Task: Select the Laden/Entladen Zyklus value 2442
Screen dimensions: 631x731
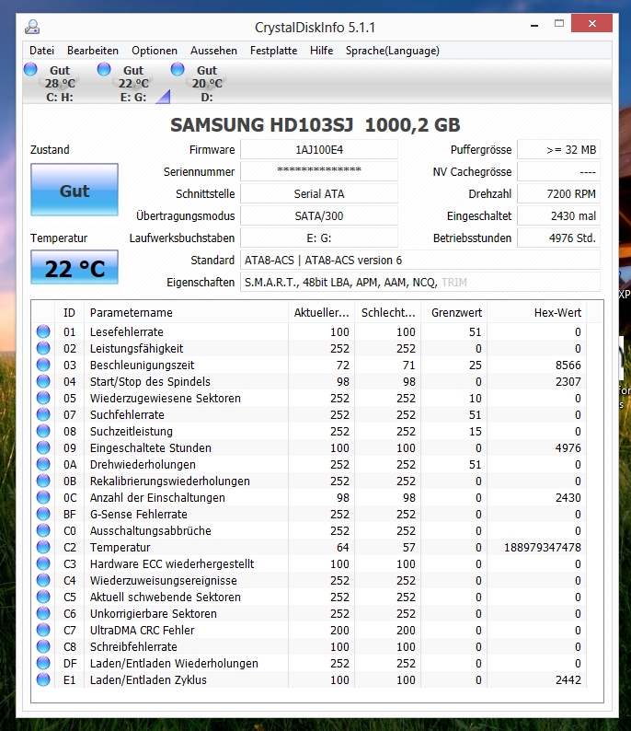Action: pos(568,679)
